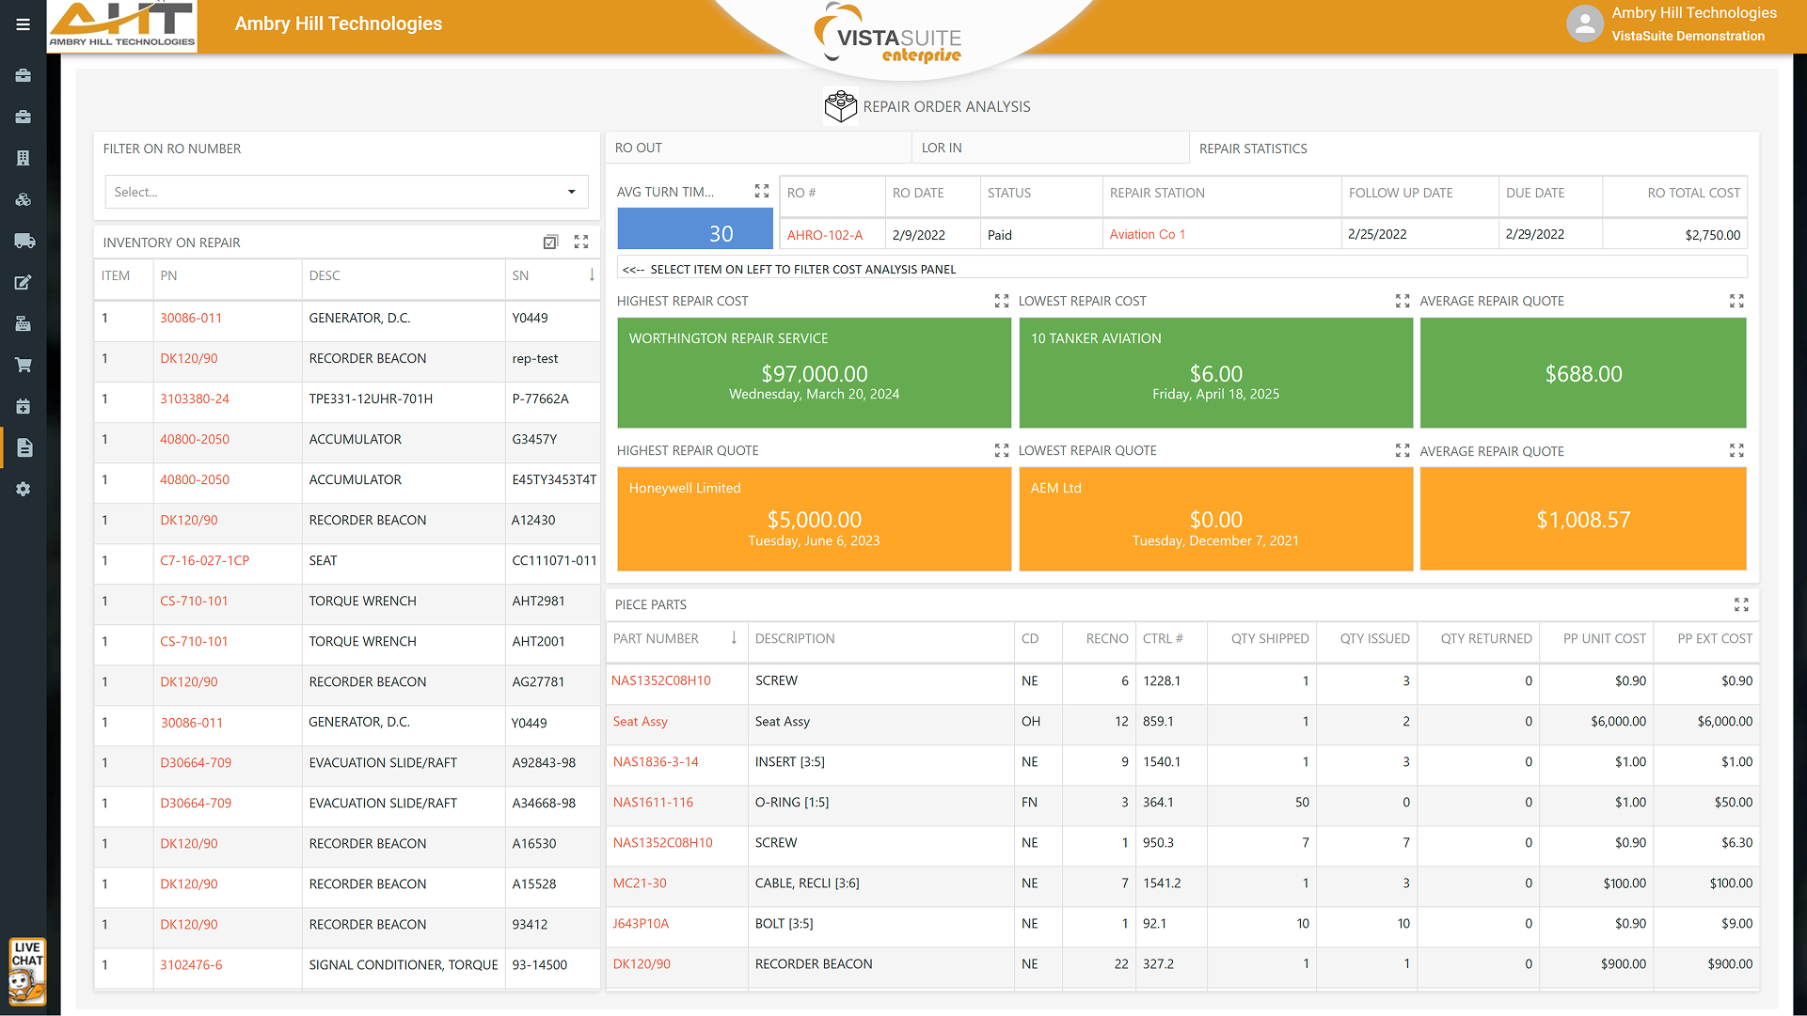Viewport: 1807px width, 1016px height.
Task: Expand the Highest Repair Cost tile
Action: coord(1001,301)
